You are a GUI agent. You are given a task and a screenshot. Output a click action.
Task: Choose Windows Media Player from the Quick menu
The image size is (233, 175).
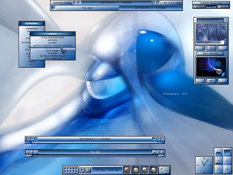pyautogui.click(x=53, y=56)
